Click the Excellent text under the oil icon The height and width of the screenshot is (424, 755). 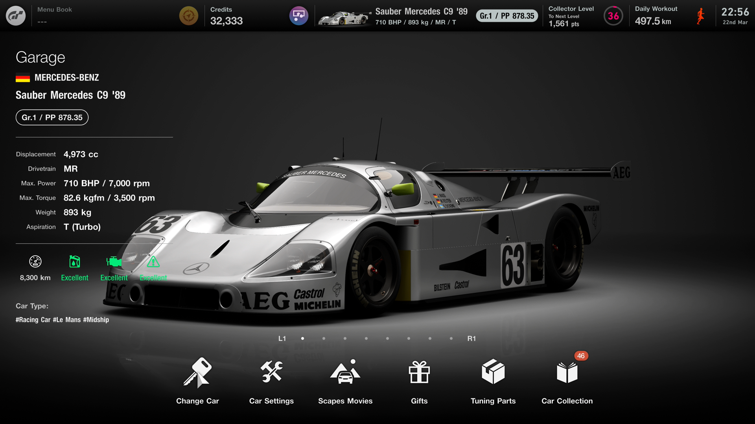[x=75, y=278]
